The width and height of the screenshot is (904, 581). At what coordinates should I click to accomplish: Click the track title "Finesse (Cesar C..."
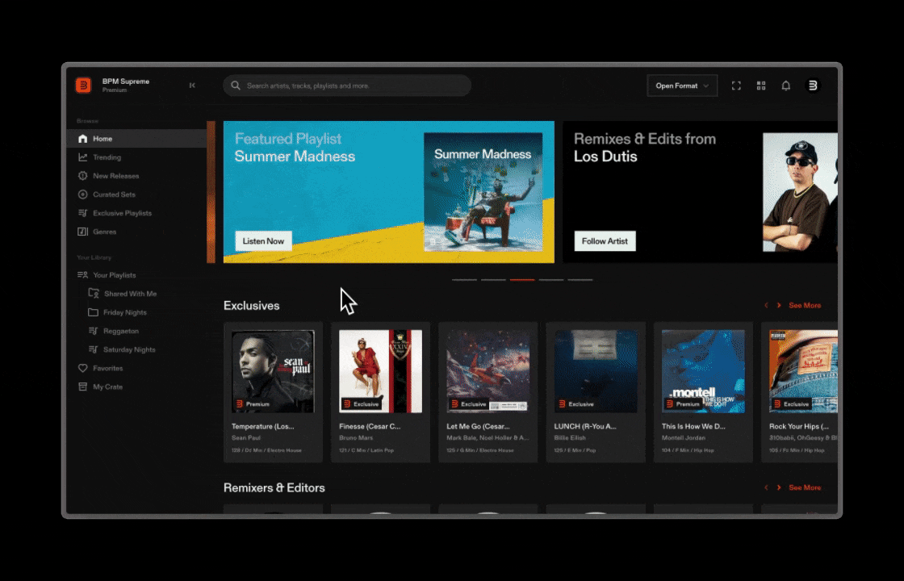click(x=370, y=427)
